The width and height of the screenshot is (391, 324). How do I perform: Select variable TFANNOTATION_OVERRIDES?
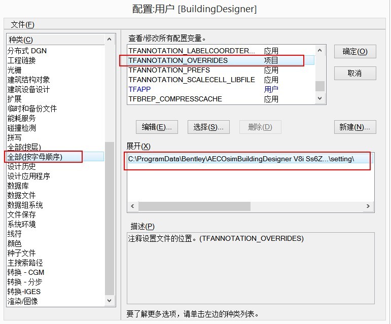tap(221, 60)
